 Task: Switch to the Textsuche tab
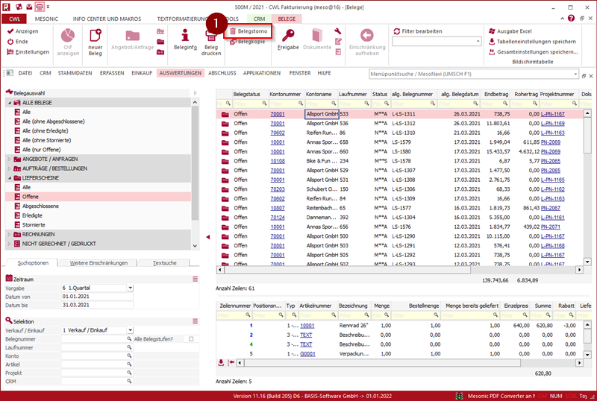[164, 263]
